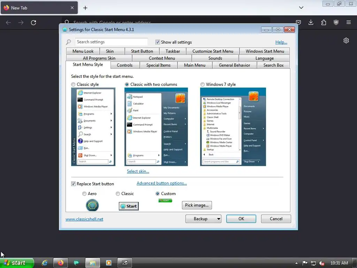Switch to the Controls tab
Image resolution: width=357 pixels, height=268 pixels.
124,65
